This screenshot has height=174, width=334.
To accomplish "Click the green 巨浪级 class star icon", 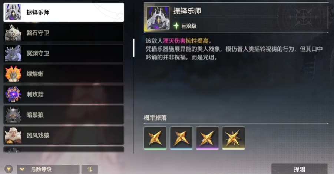I will click(x=176, y=26).
